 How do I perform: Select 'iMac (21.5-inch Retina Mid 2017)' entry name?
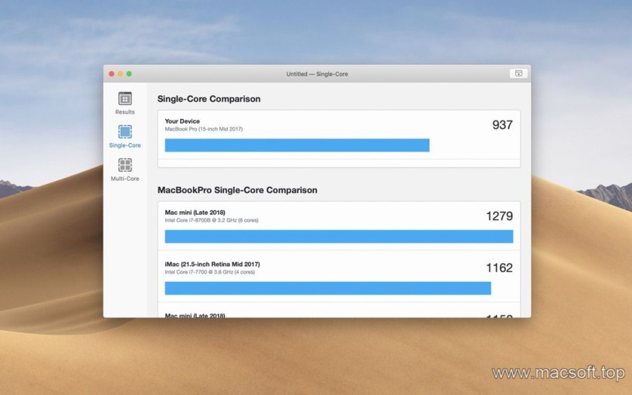click(x=212, y=264)
